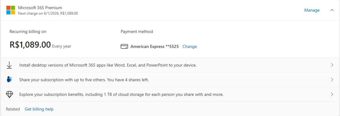Viewport: 340px width, 116px height.
Task: Open the subscription benefits row chevron
Action: (332, 94)
